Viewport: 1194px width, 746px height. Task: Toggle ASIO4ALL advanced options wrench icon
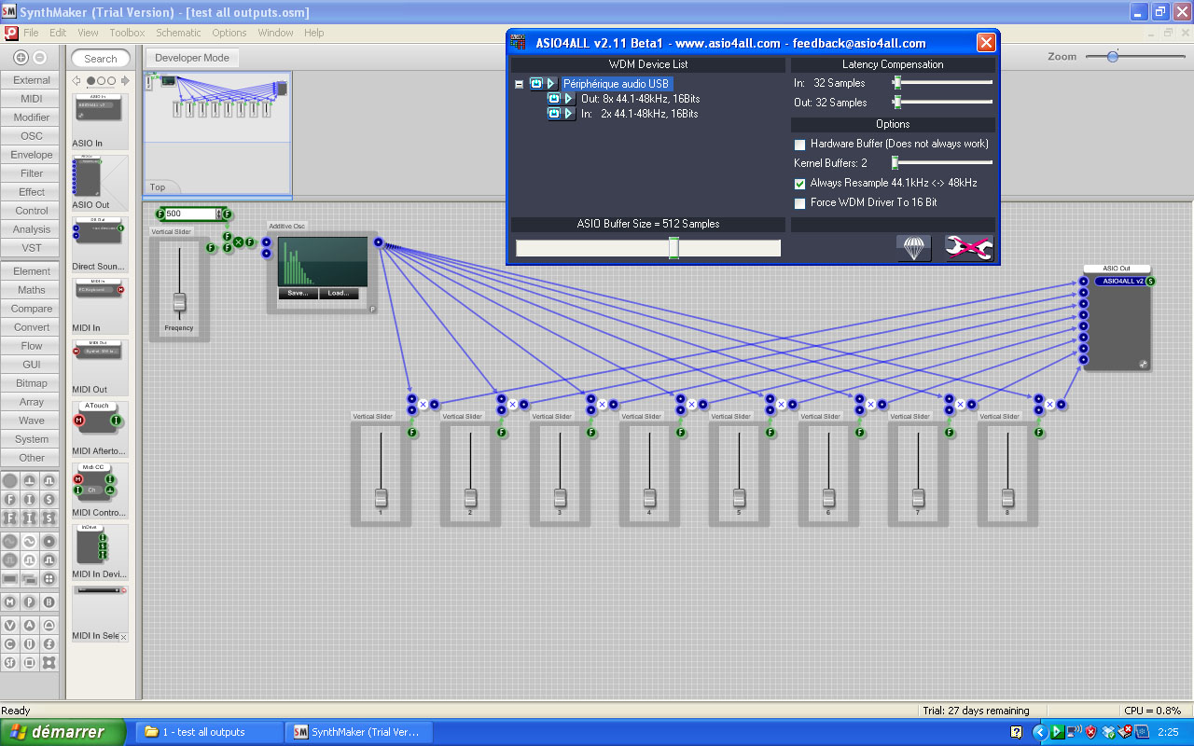[969, 247]
